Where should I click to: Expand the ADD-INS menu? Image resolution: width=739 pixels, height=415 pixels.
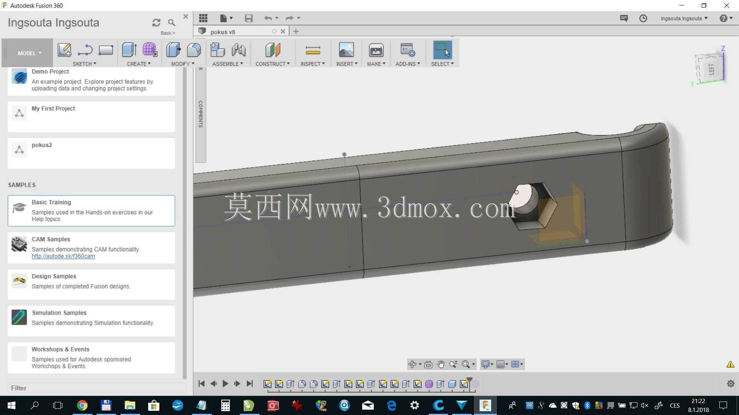click(408, 64)
